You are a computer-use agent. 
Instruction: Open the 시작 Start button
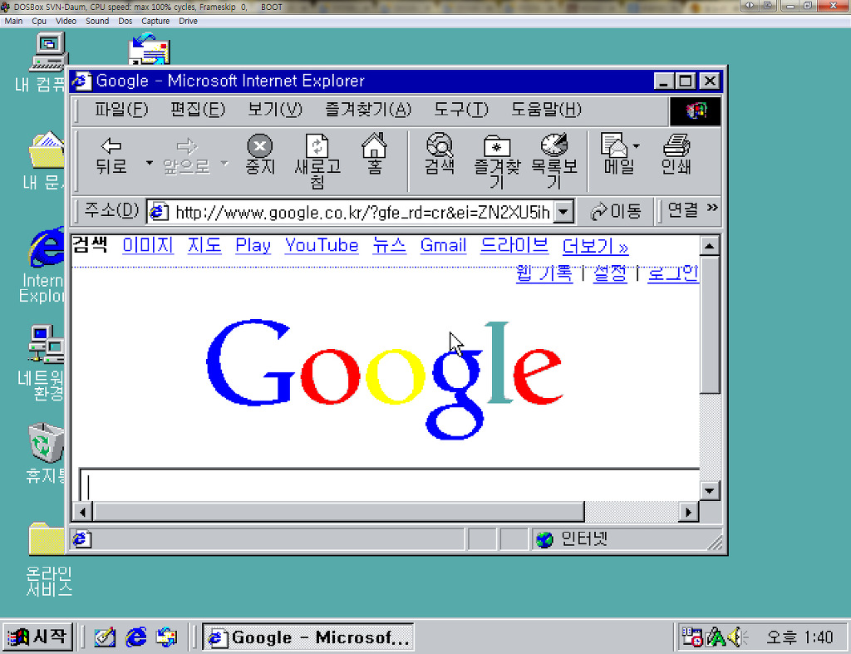38,637
